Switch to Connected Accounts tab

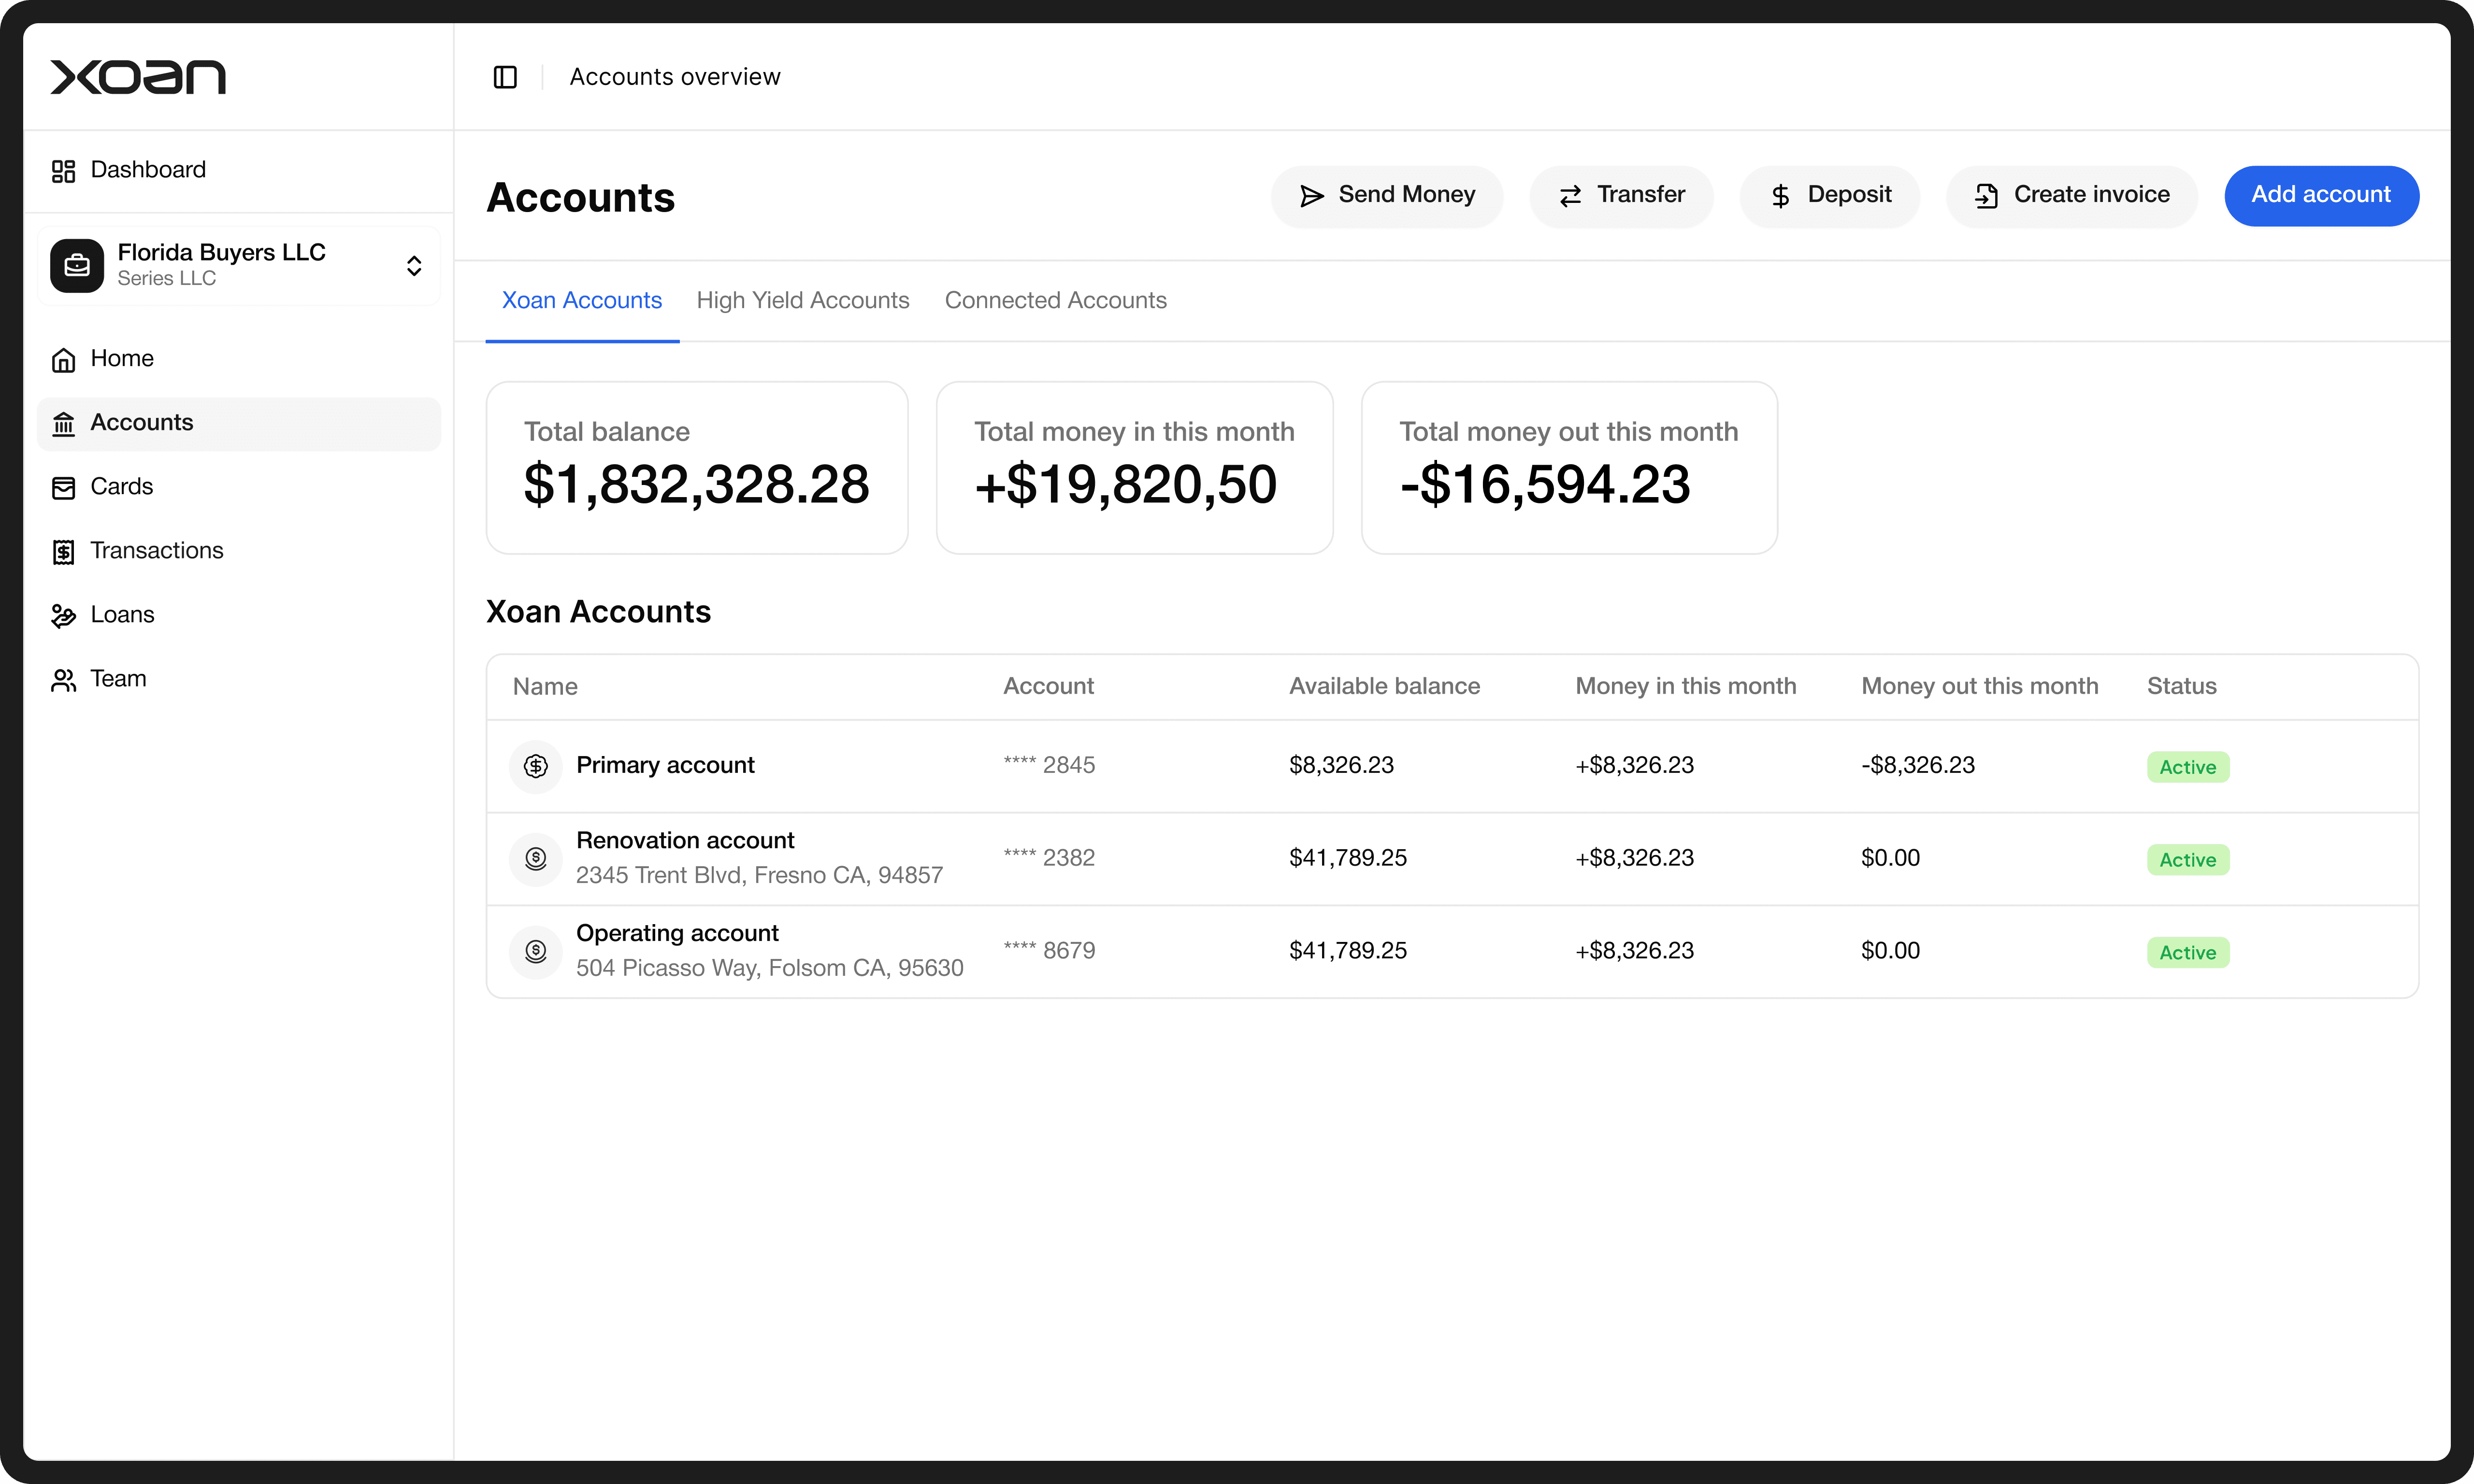click(x=1055, y=301)
